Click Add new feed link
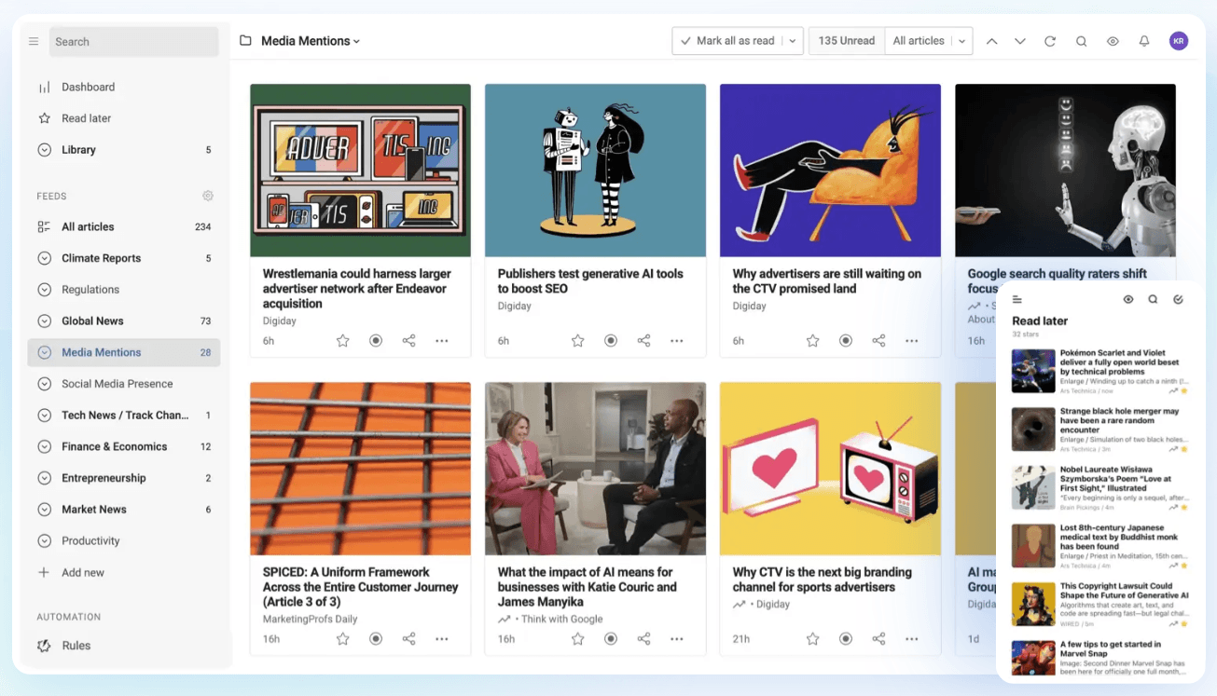The height and width of the screenshot is (696, 1217). click(x=83, y=572)
